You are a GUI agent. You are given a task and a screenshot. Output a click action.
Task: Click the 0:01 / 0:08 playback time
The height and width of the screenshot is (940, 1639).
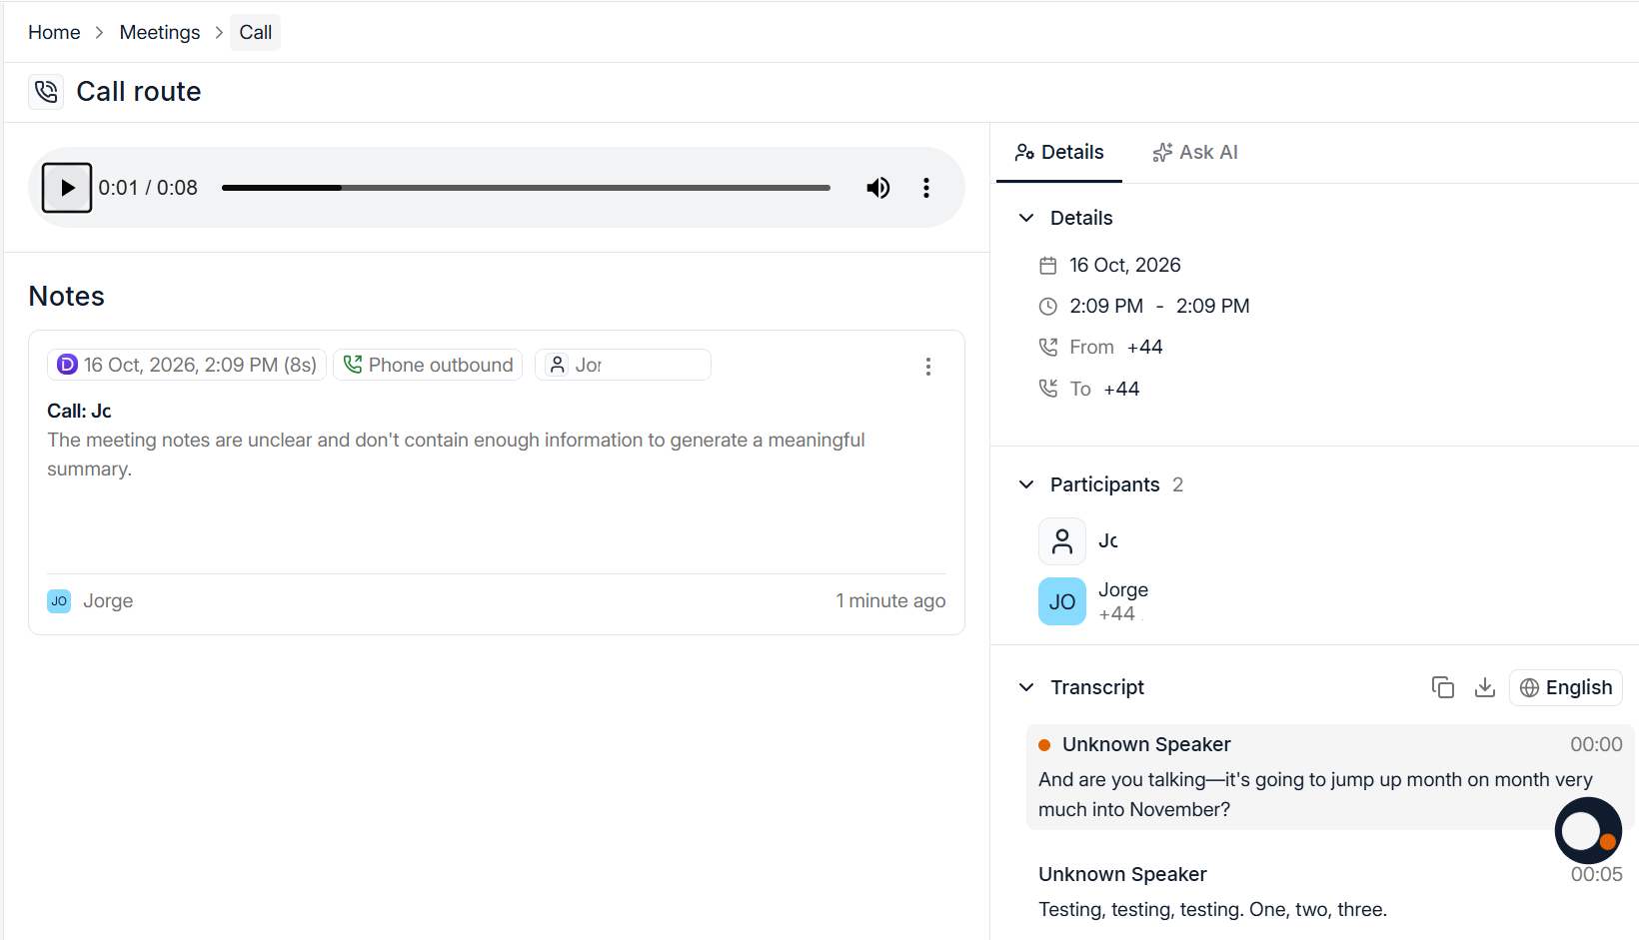pyautogui.click(x=148, y=188)
